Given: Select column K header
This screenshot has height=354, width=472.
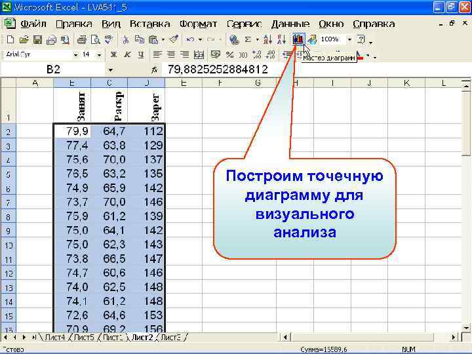Looking at the screenshot, I should point(406,83).
